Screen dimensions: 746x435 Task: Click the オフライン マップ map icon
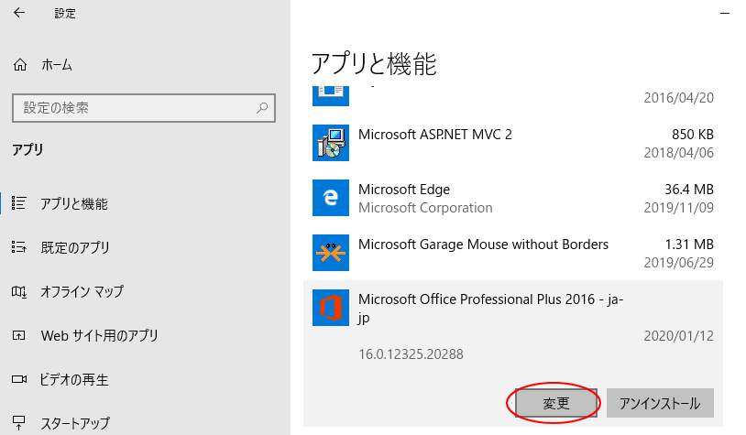tap(19, 291)
